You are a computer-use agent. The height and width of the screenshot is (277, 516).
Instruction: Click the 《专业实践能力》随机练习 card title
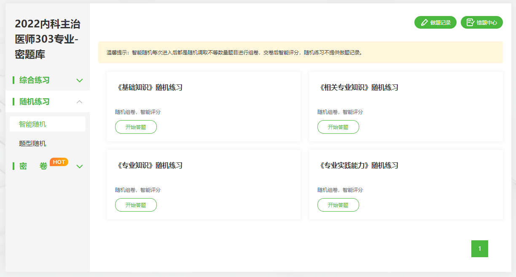(358, 166)
